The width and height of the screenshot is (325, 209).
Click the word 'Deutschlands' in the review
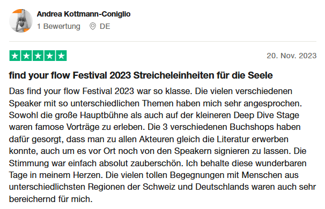click(222, 187)
